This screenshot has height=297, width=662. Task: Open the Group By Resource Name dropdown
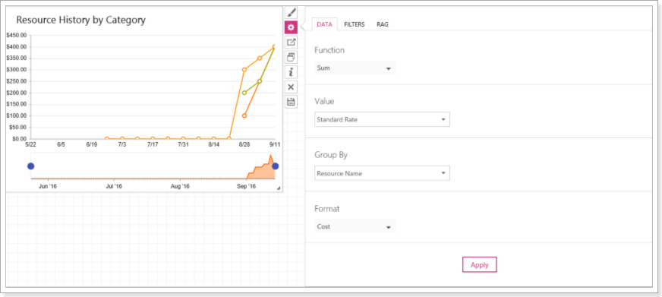[382, 173]
